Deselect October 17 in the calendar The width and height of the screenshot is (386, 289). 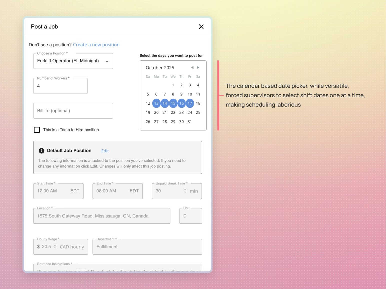(x=190, y=103)
